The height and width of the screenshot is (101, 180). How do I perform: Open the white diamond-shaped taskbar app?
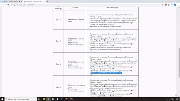pos(57,99)
